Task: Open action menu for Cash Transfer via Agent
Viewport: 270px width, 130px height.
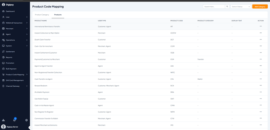Action: click(x=260, y=79)
